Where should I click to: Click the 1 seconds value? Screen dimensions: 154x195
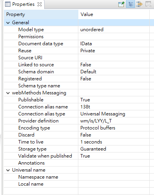(91, 142)
